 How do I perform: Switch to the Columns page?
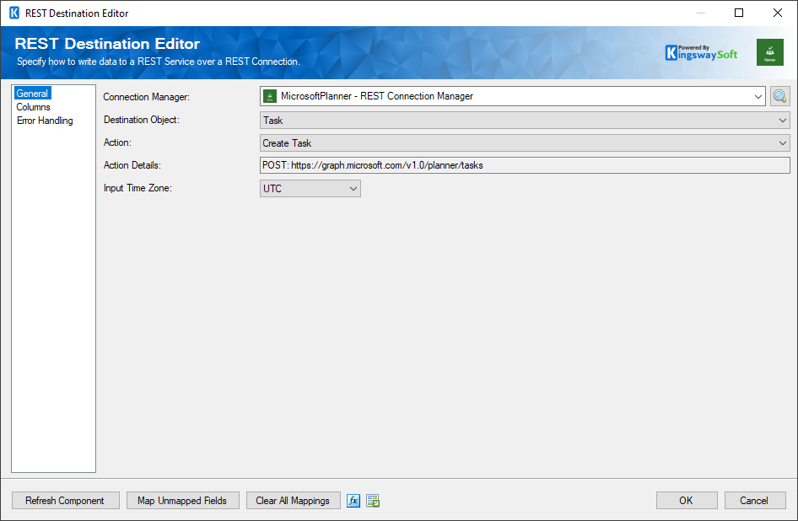coord(33,107)
